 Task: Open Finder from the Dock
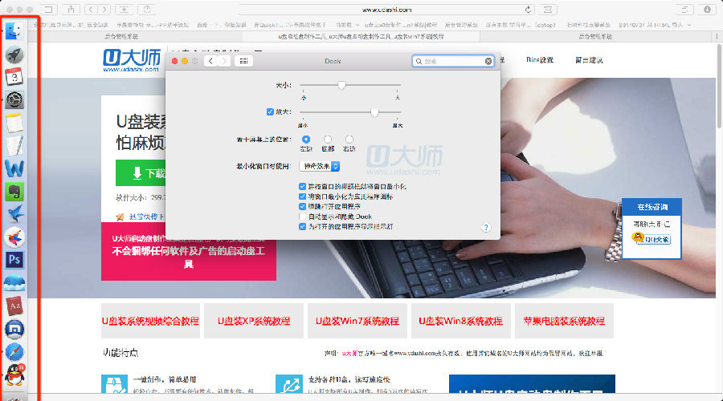coord(14,32)
